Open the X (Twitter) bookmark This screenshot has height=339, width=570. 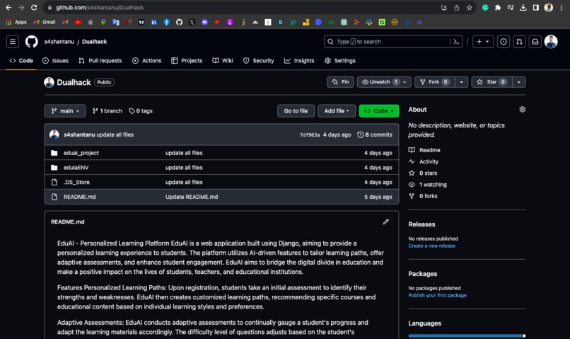tap(192, 22)
